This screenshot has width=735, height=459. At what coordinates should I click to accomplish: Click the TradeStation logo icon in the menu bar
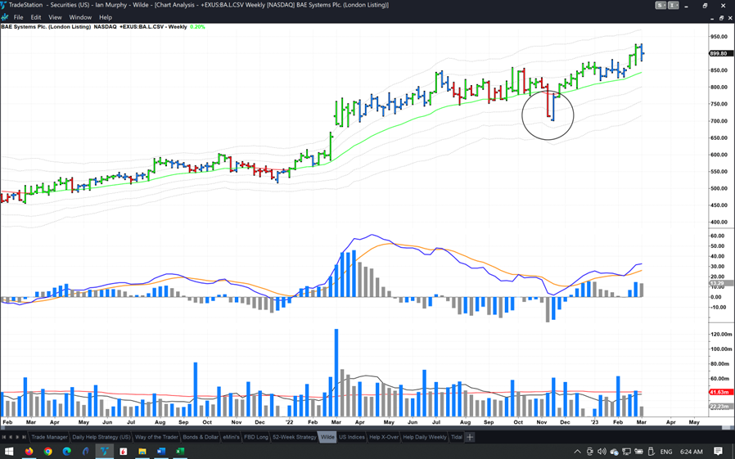point(5,17)
